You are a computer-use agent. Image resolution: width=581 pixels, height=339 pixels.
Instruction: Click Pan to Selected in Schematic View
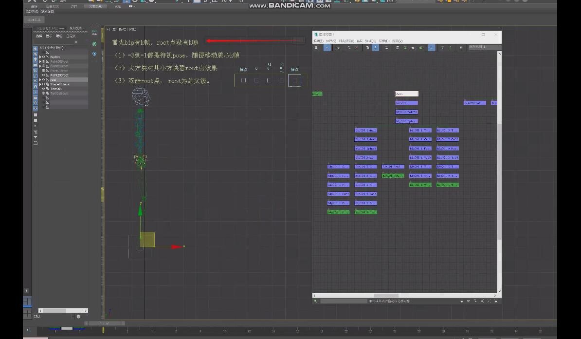coord(496,301)
